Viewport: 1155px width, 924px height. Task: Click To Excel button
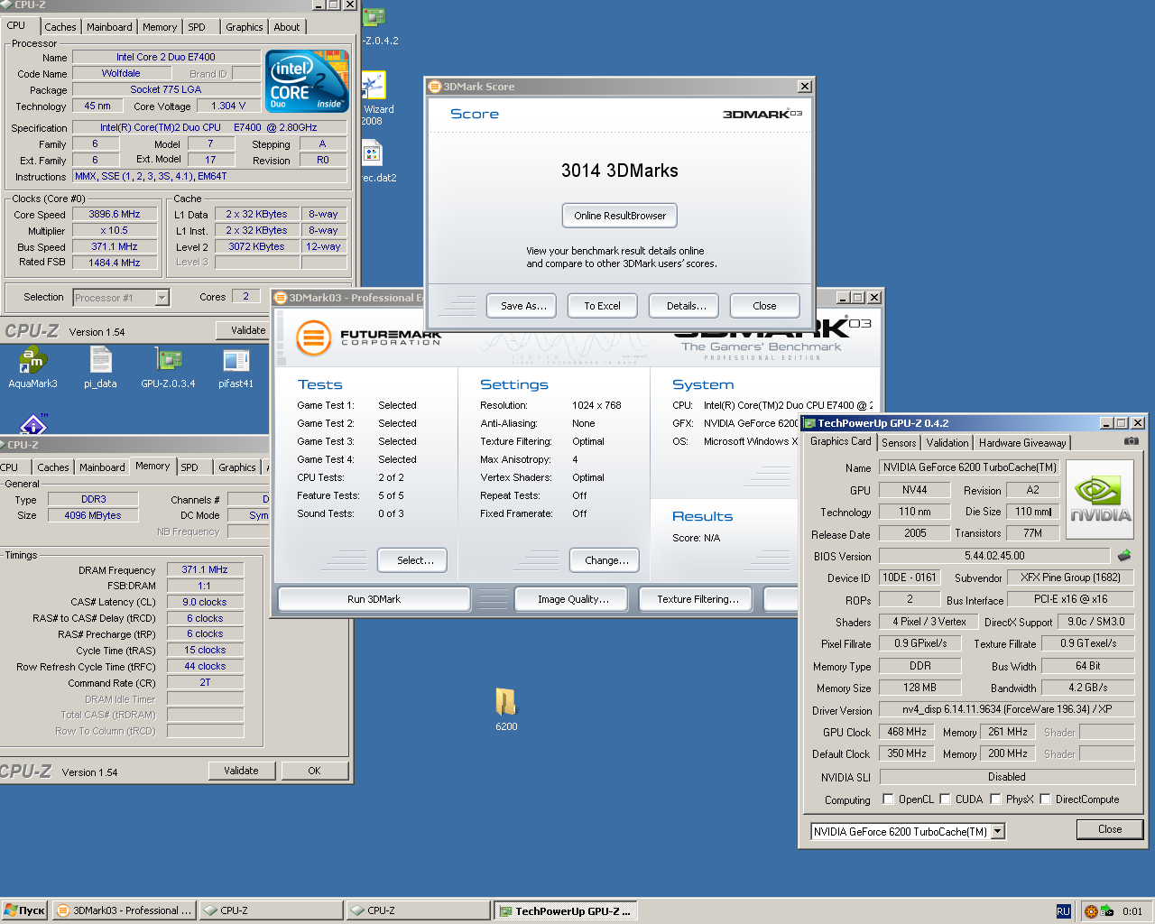pos(602,306)
